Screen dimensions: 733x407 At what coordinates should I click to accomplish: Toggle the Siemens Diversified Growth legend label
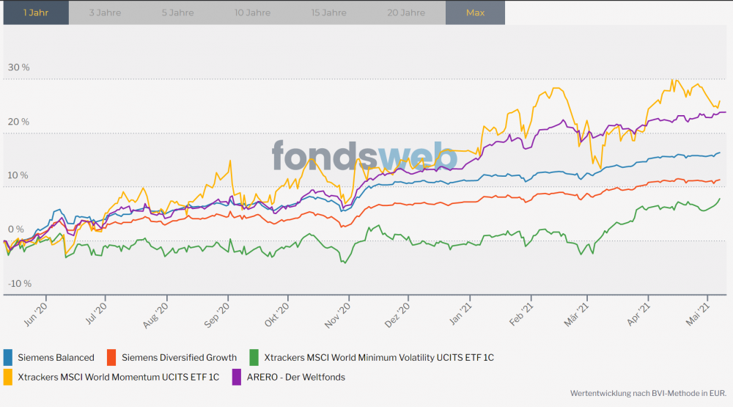[x=179, y=358]
